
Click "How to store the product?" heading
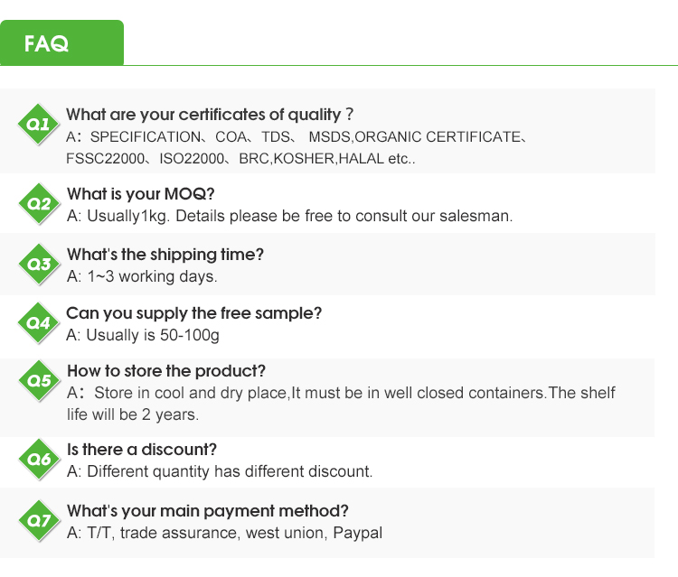166,371
